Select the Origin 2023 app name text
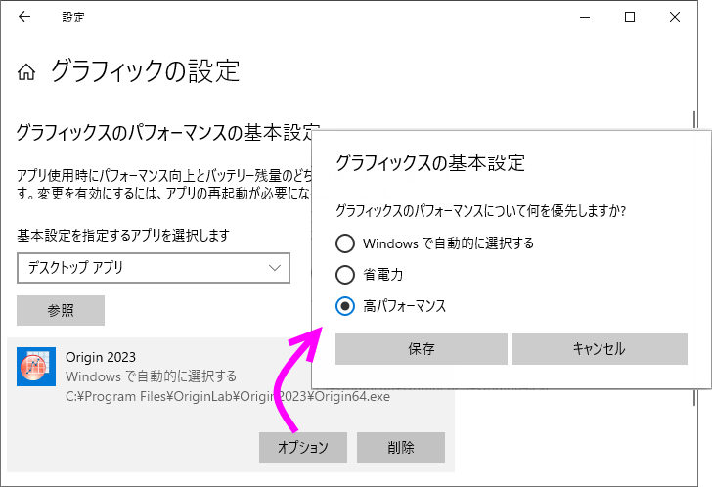 click(x=101, y=357)
